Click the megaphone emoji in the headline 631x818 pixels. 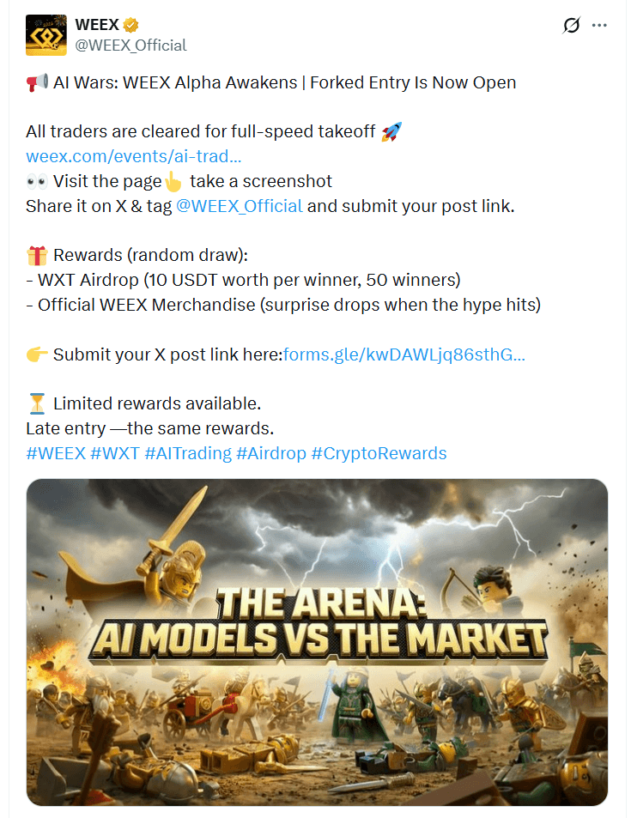coord(37,83)
